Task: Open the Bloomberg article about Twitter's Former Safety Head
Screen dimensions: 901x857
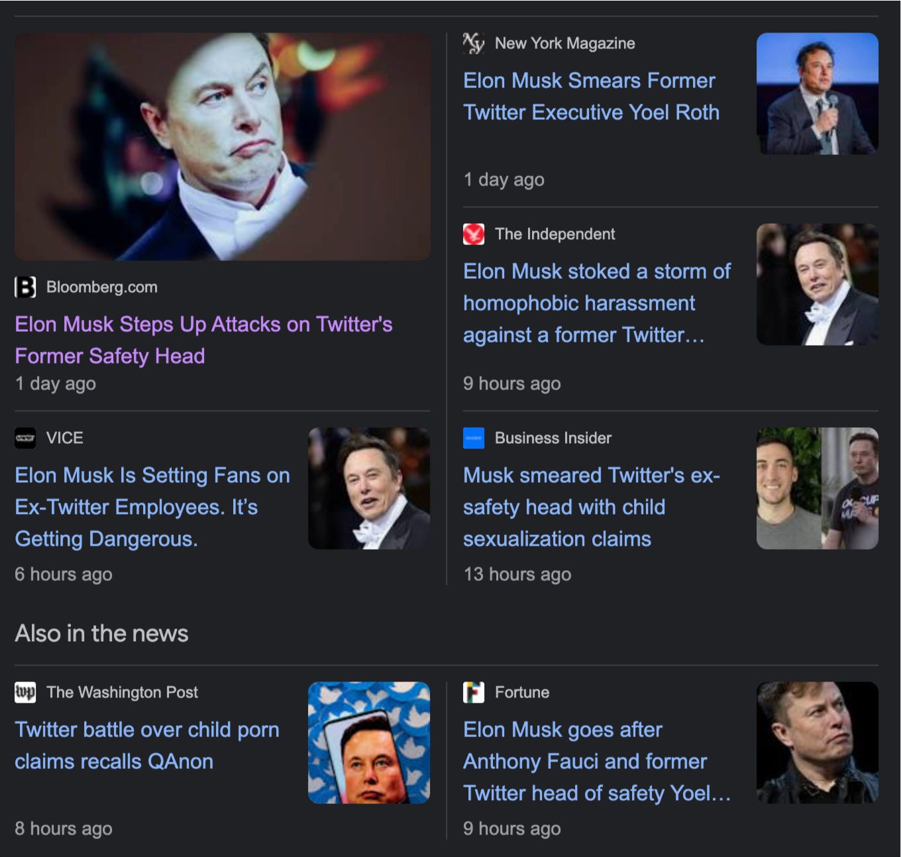Action: 204,340
